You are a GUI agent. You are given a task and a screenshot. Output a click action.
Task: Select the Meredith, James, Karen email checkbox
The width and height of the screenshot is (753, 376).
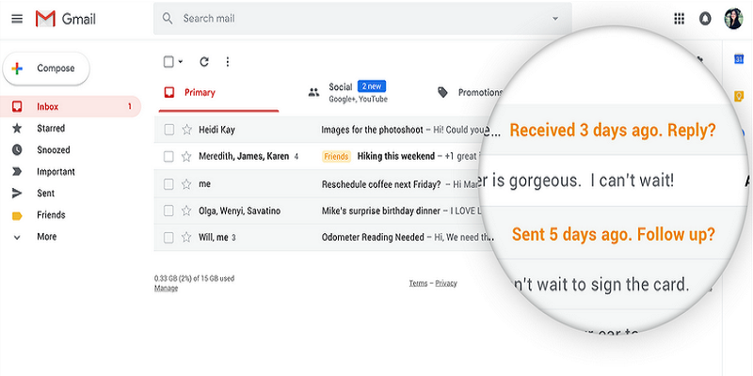(x=168, y=156)
